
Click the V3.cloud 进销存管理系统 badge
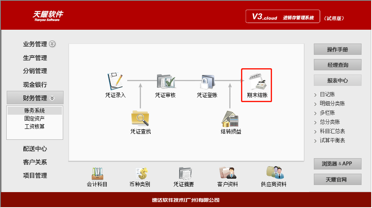pyautogui.click(x=283, y=16)
